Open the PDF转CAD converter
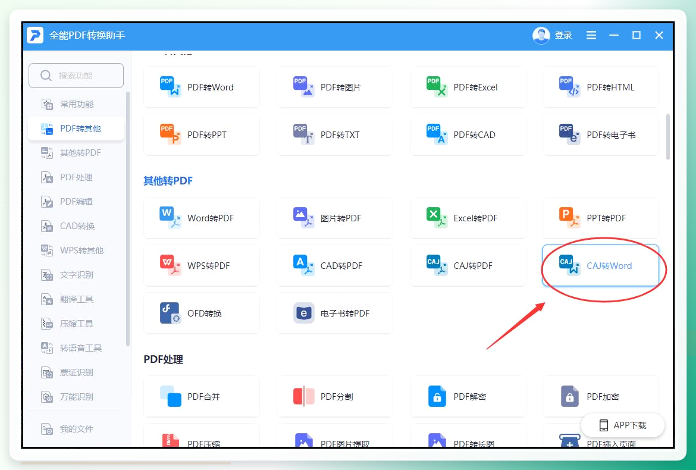The image size is (696, 470). point(468,135)
